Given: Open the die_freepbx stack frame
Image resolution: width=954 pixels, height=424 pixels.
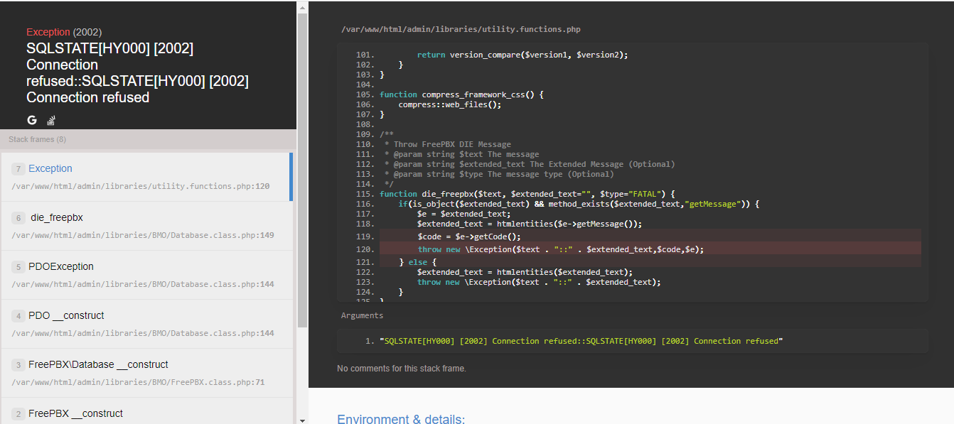Looking at the screenshot, I should (57, 218).
